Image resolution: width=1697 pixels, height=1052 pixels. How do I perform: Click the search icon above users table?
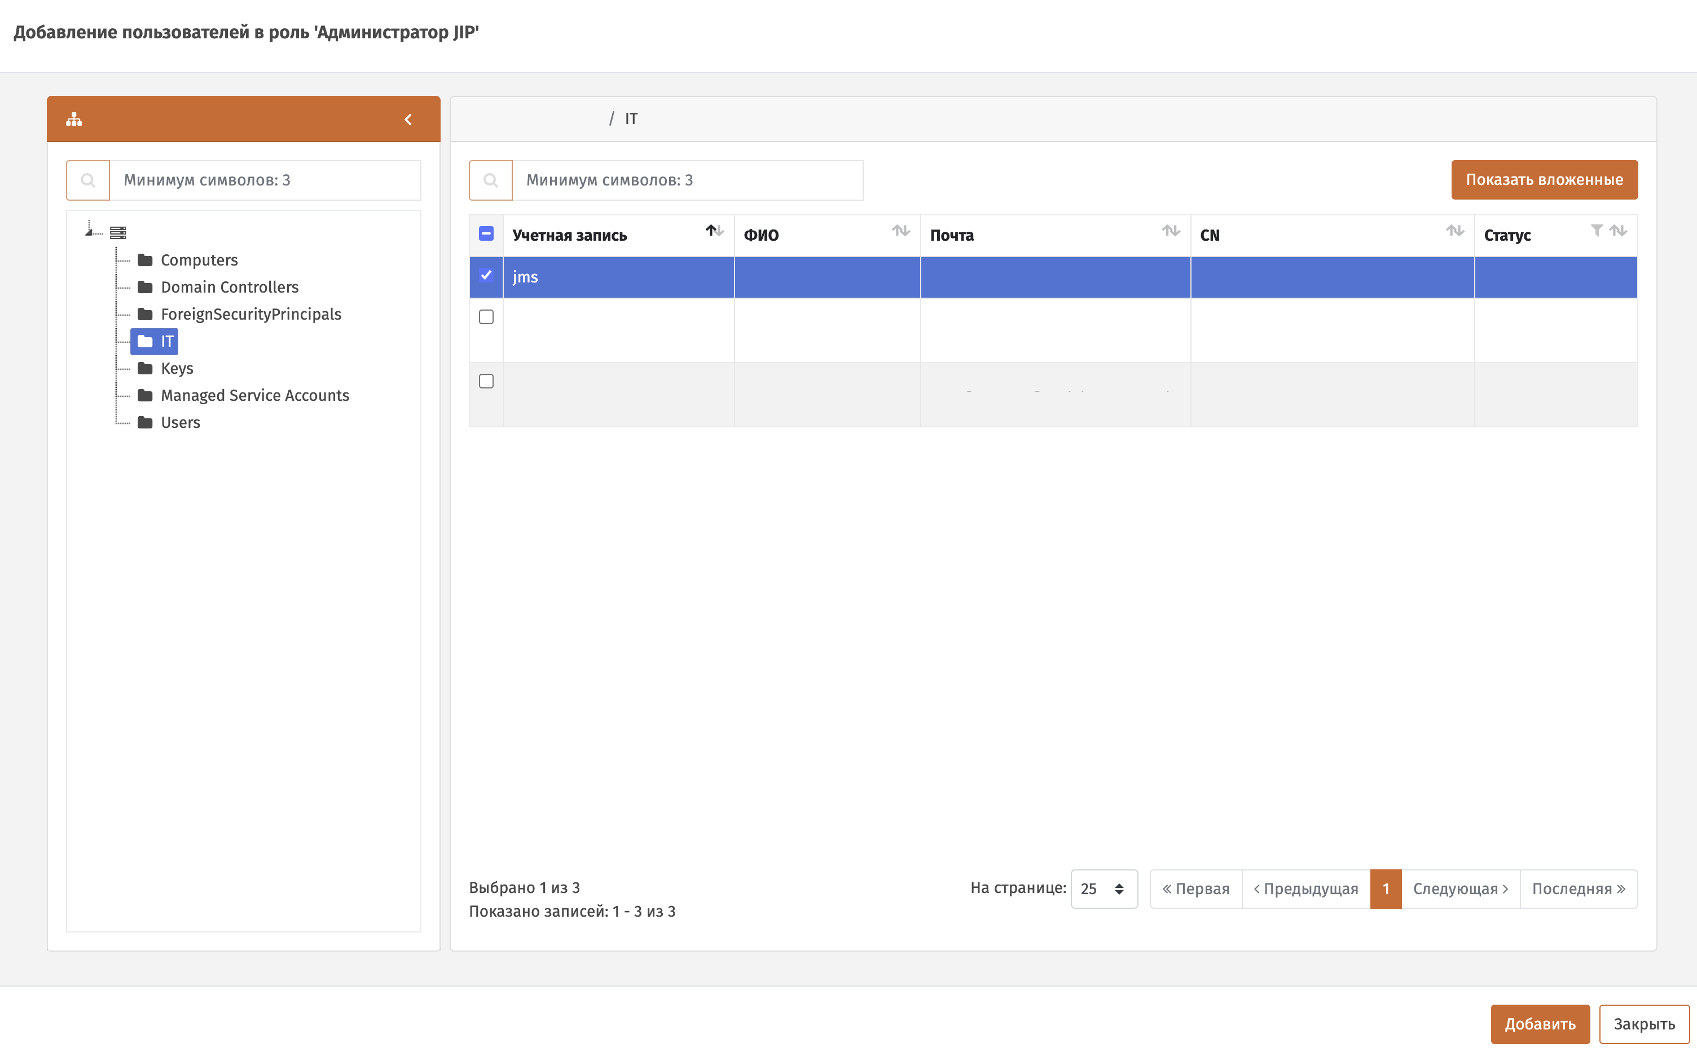(x=491, y=180)
